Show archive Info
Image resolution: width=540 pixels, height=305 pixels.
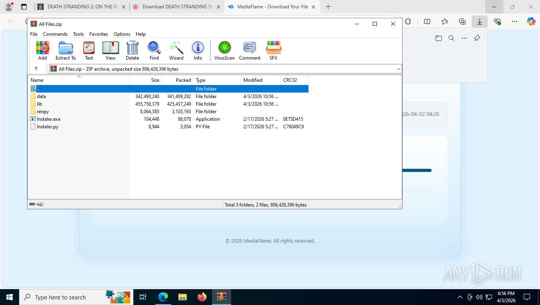pos(198,50)
